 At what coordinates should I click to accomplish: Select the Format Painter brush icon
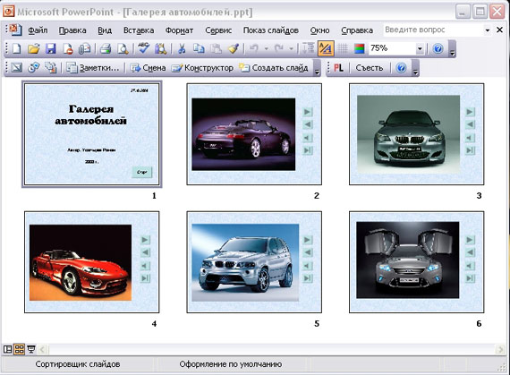point(234,49)
